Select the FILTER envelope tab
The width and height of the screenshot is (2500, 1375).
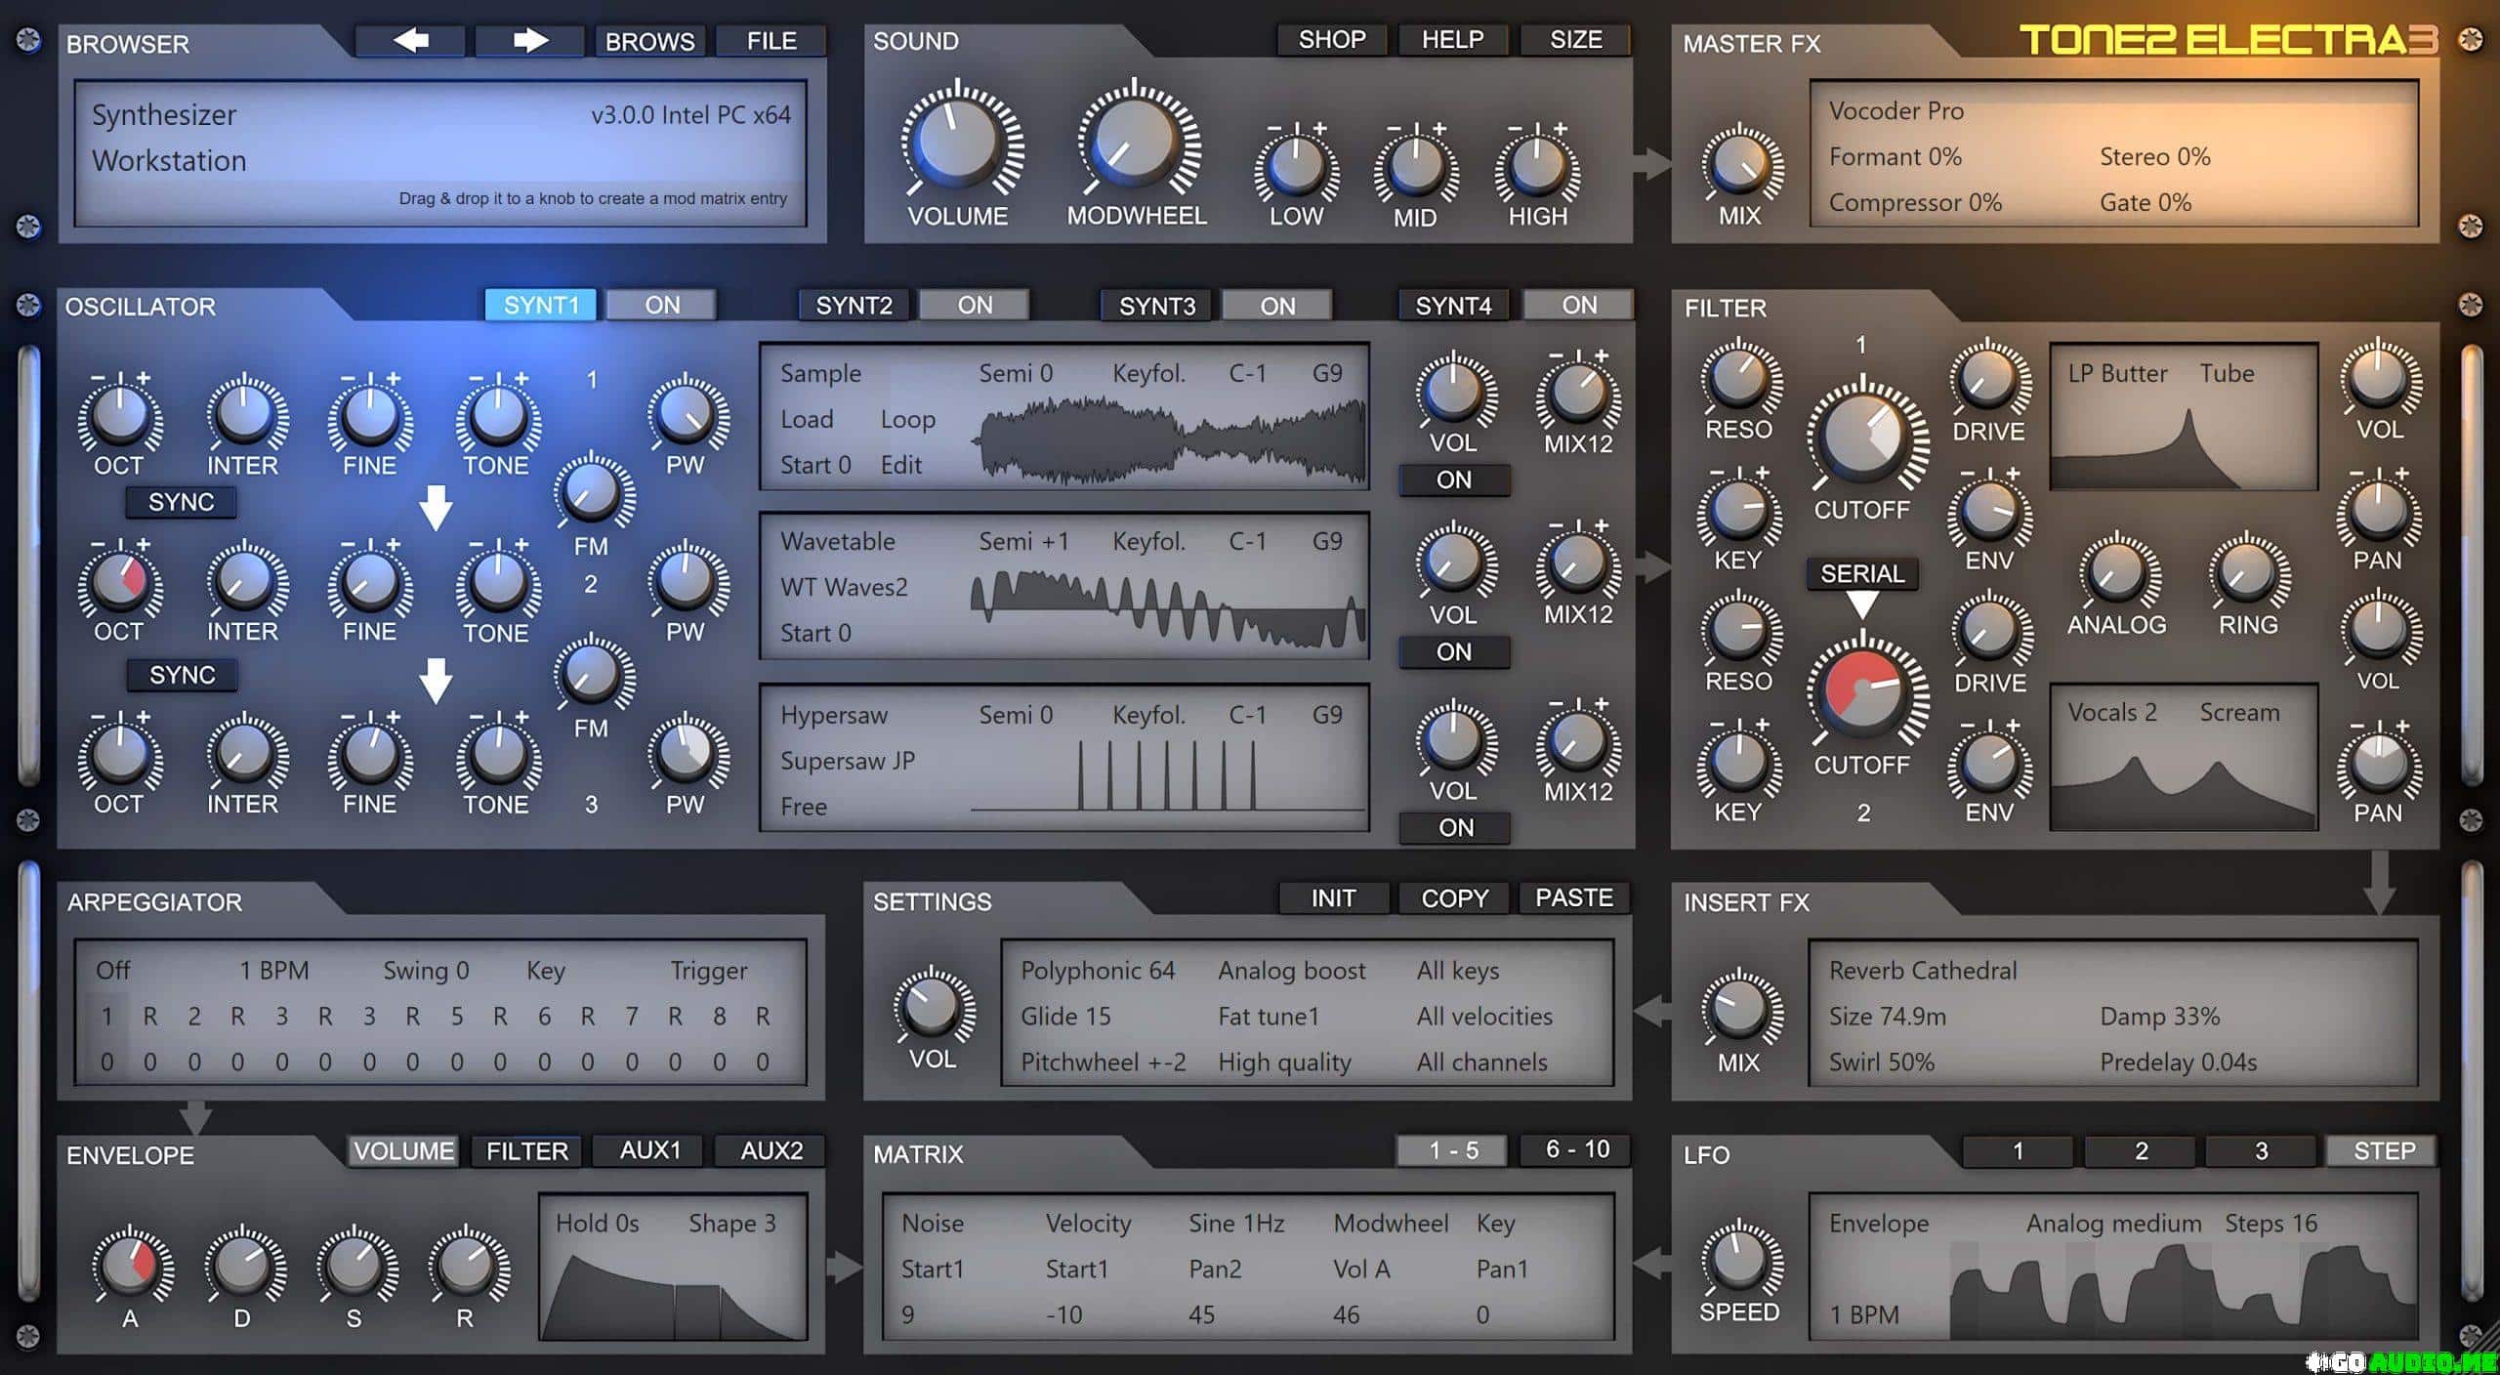pyautogui.click(x=526, y=1150)
